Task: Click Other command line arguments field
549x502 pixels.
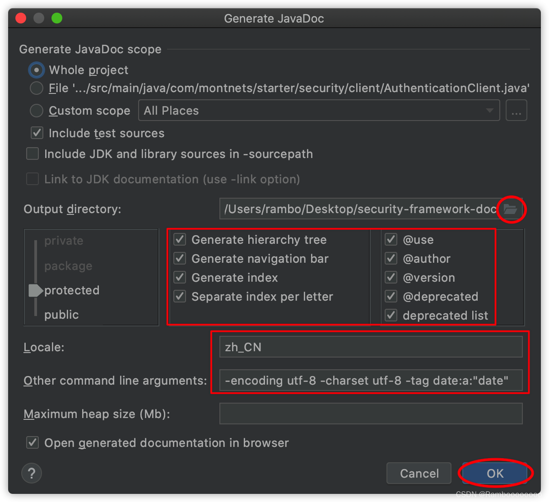Action: point(371,381)
